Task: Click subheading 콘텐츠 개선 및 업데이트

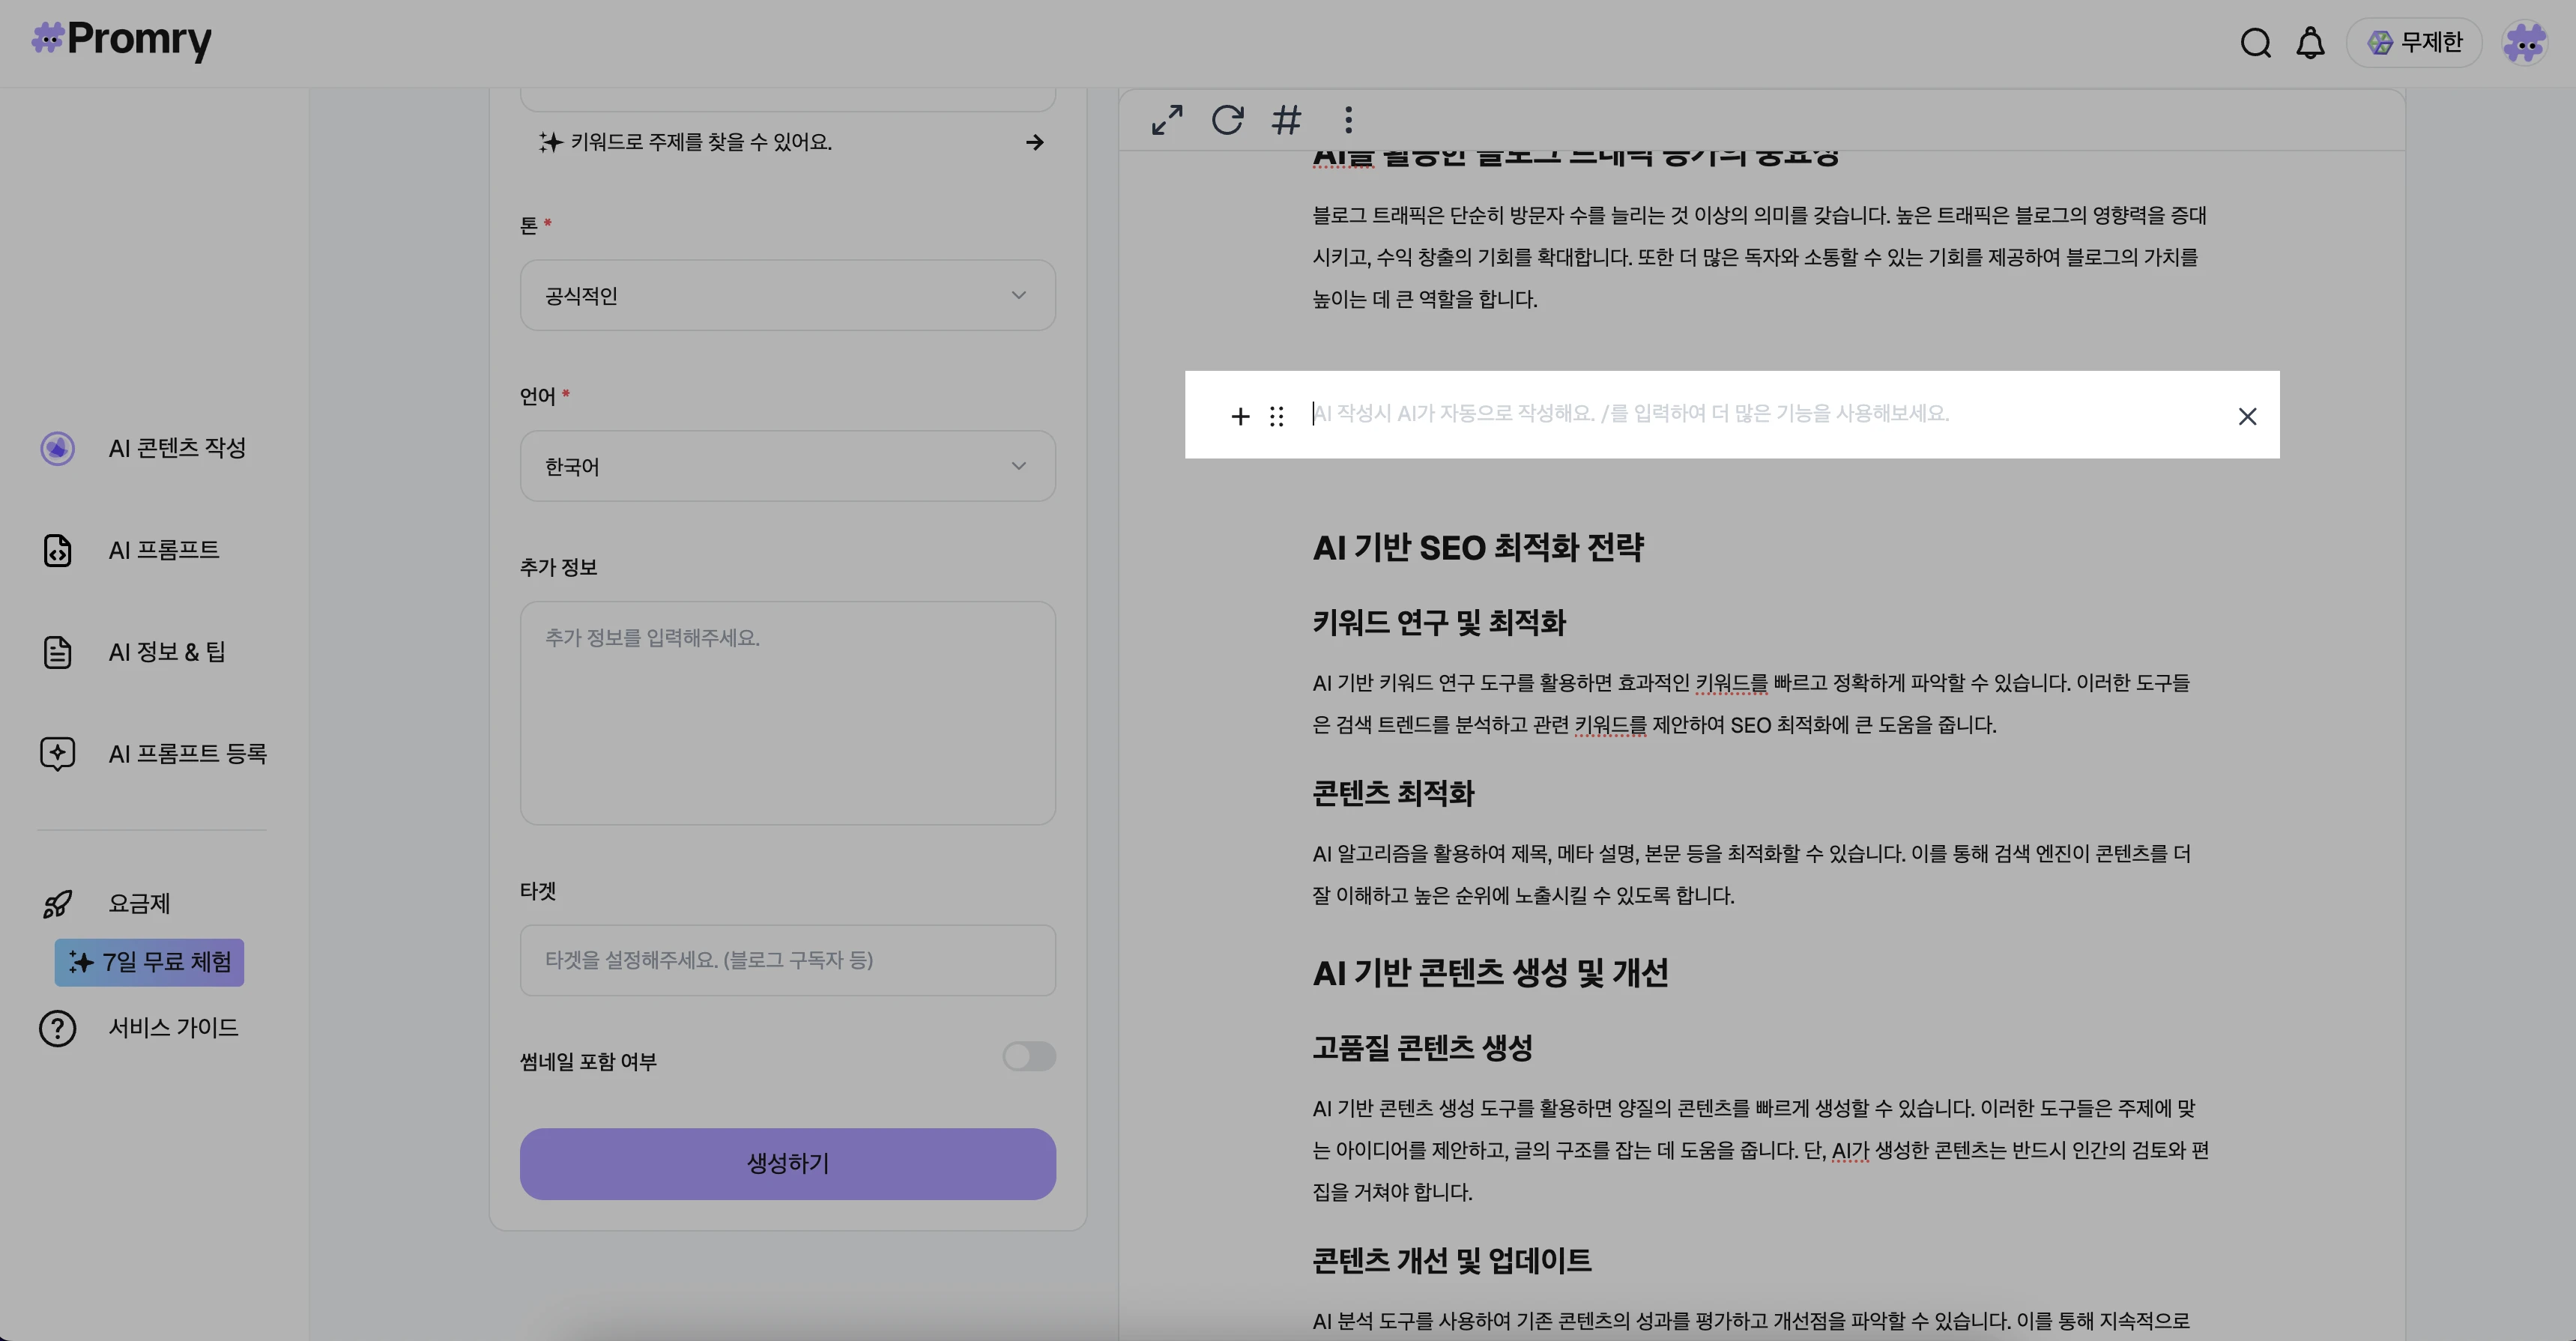Action: click(1451, 1261)
